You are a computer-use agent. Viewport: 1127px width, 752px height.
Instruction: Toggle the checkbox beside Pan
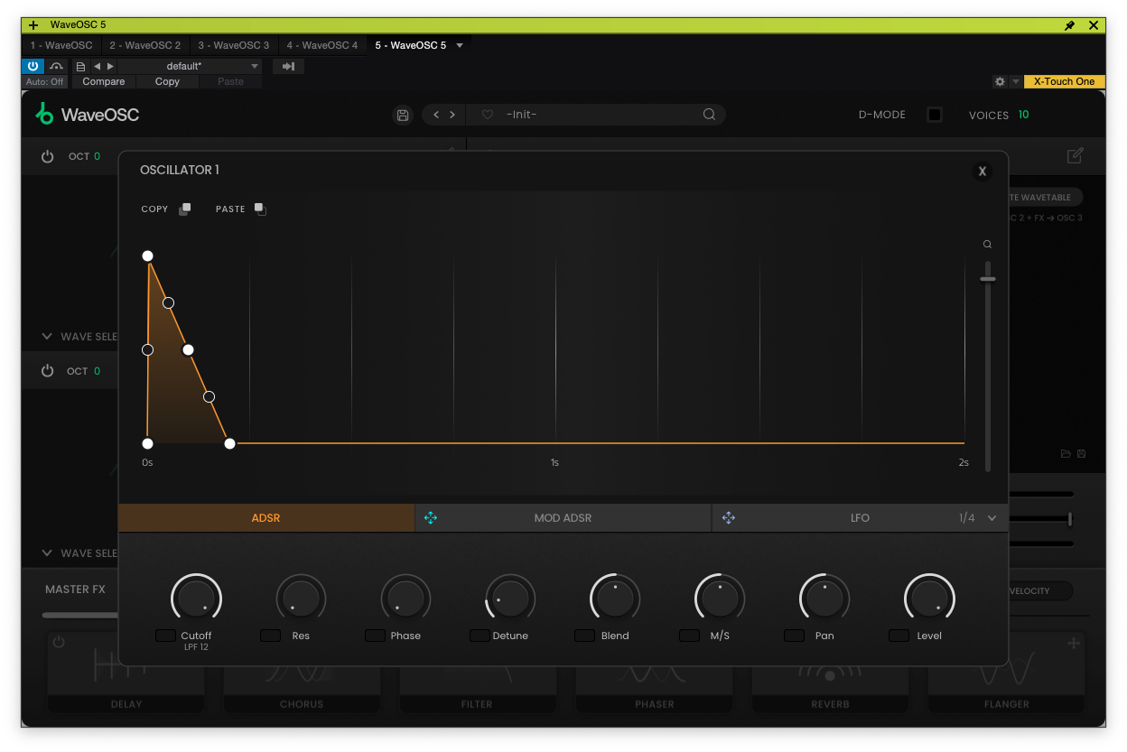(794, 636)
